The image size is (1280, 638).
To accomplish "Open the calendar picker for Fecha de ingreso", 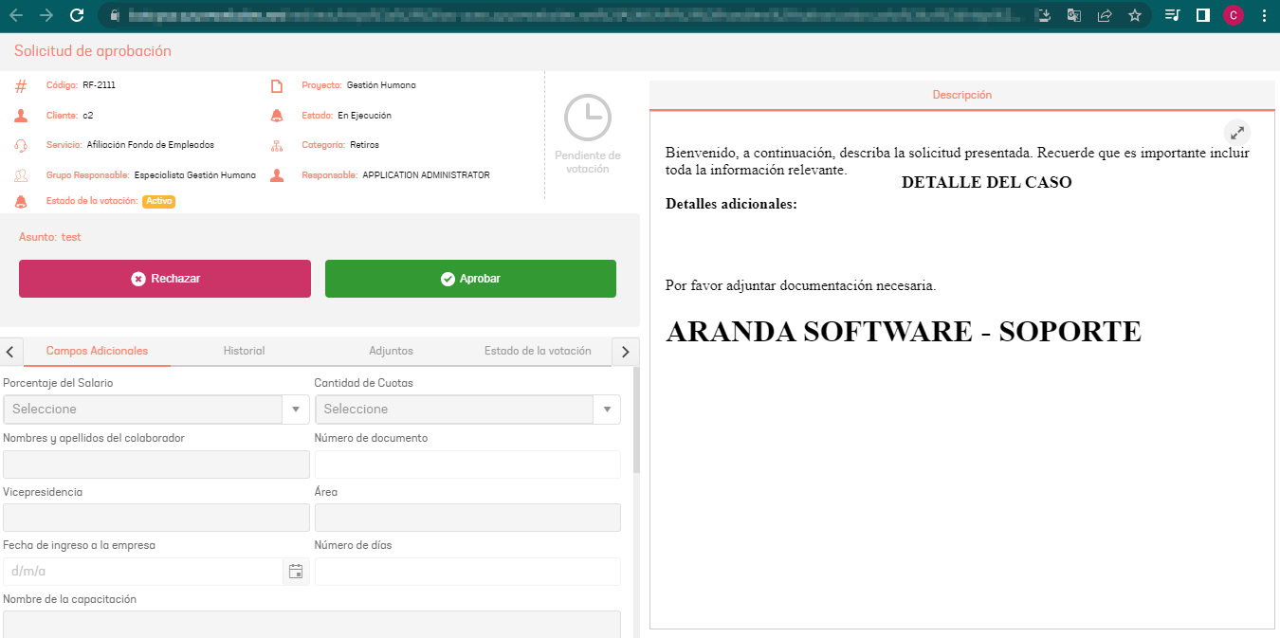I will coord(296,572).
